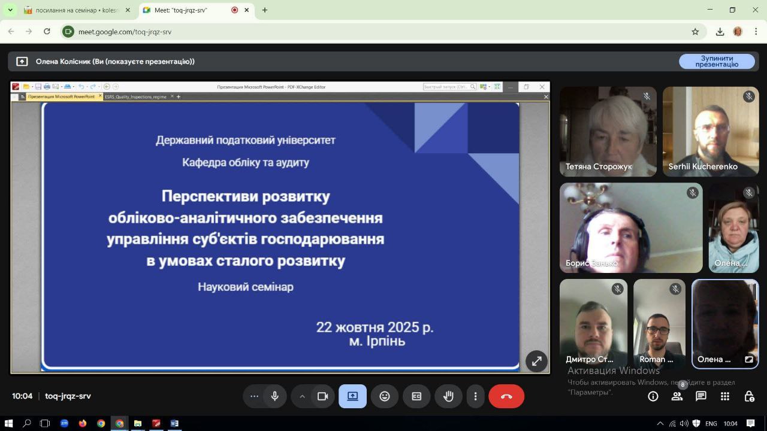Toggle the camera on or off
Screen dimensions: 767x431
click(323, 396)
